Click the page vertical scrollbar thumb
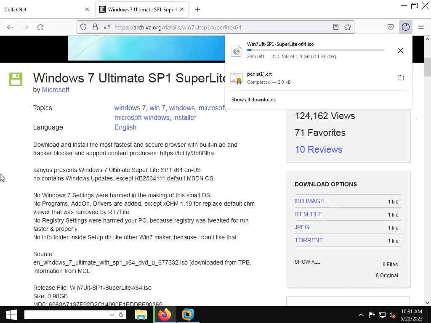Image resolution: width=431 pixels, height=323 pixels. pos(427,67)
